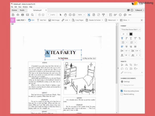The image size is (155, 116).
Task: Align text right
Action: click(x=131, y=47)
